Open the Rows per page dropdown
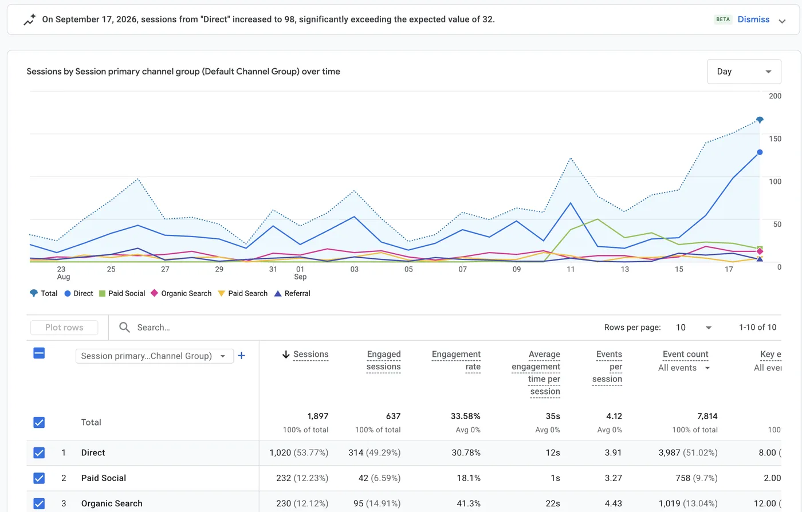Viewport: 802px width, 512px height. 694,328
